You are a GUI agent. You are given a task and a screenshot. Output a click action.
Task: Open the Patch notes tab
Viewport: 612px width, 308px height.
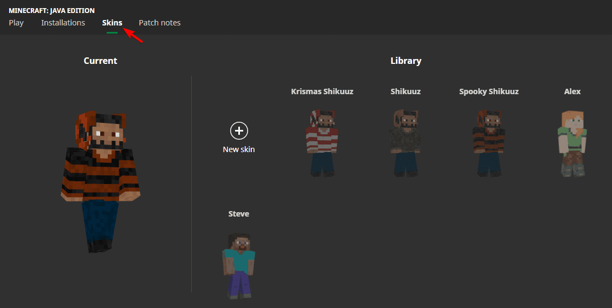[x=160, y=23]
